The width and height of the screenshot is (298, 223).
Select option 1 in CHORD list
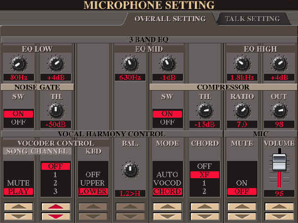tap(205, 183)
